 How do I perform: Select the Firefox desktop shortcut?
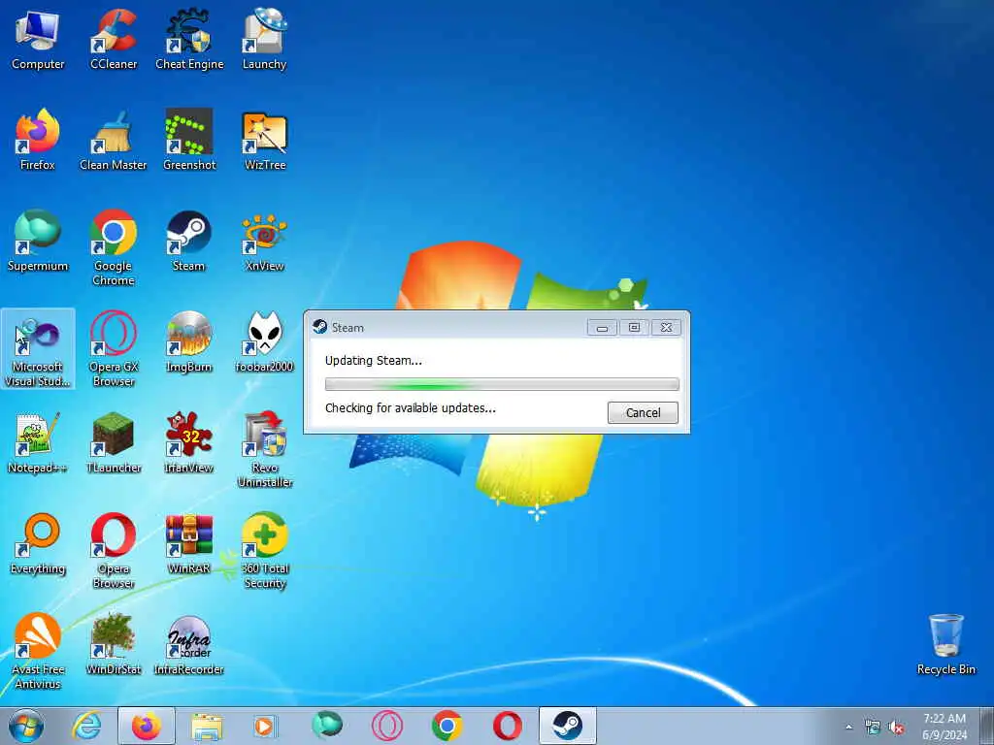point(38,140)
